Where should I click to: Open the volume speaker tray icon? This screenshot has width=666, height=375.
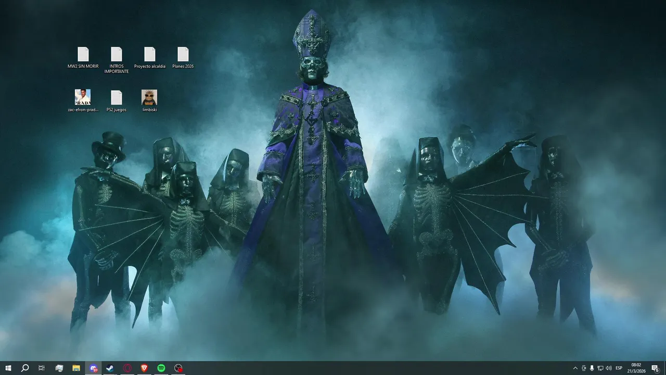click(x=609, y=368)
